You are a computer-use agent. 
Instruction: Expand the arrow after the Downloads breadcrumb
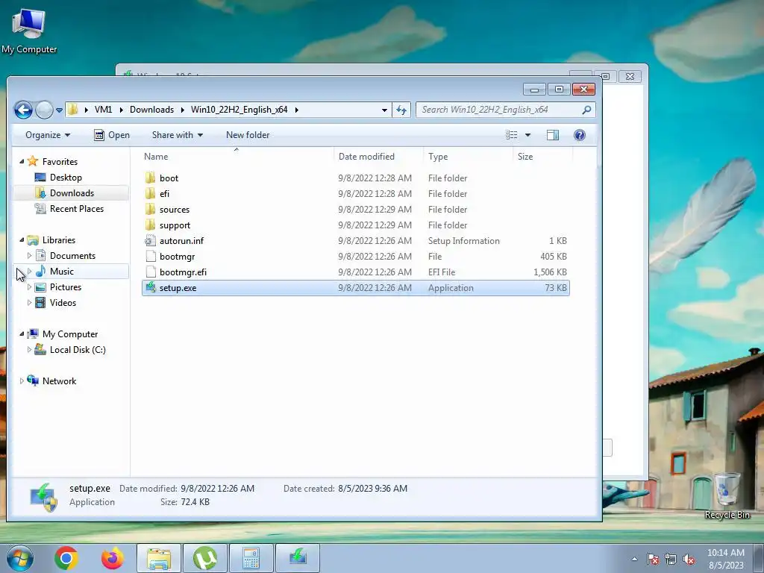(x=182, y=110)
